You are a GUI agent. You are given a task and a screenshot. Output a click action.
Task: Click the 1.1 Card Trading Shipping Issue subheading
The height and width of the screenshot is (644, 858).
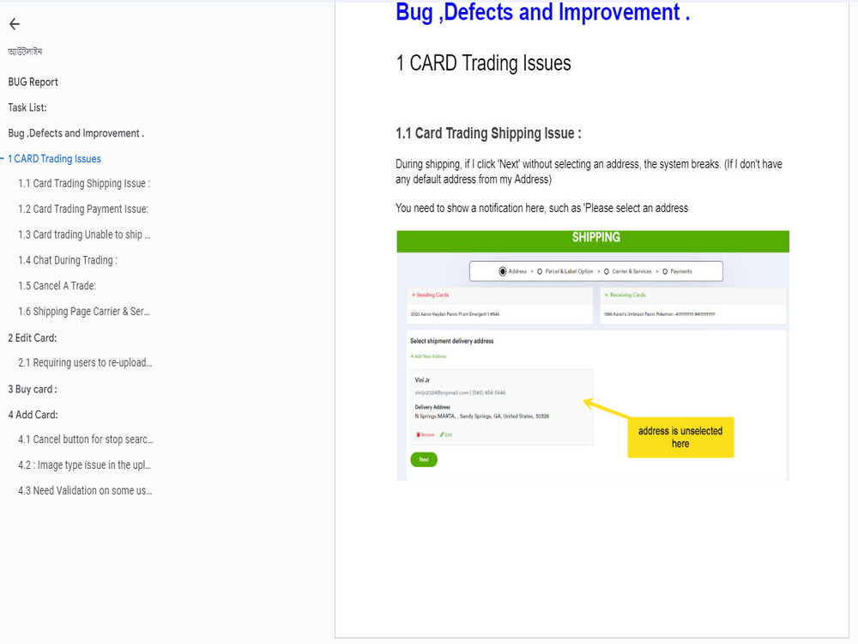click(489, 133)
